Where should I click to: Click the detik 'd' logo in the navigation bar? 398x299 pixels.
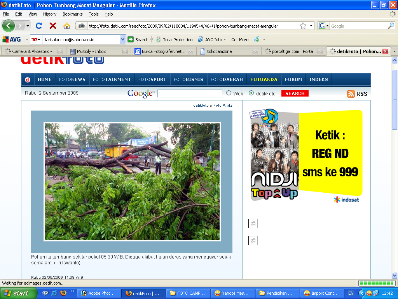point(28,79)
